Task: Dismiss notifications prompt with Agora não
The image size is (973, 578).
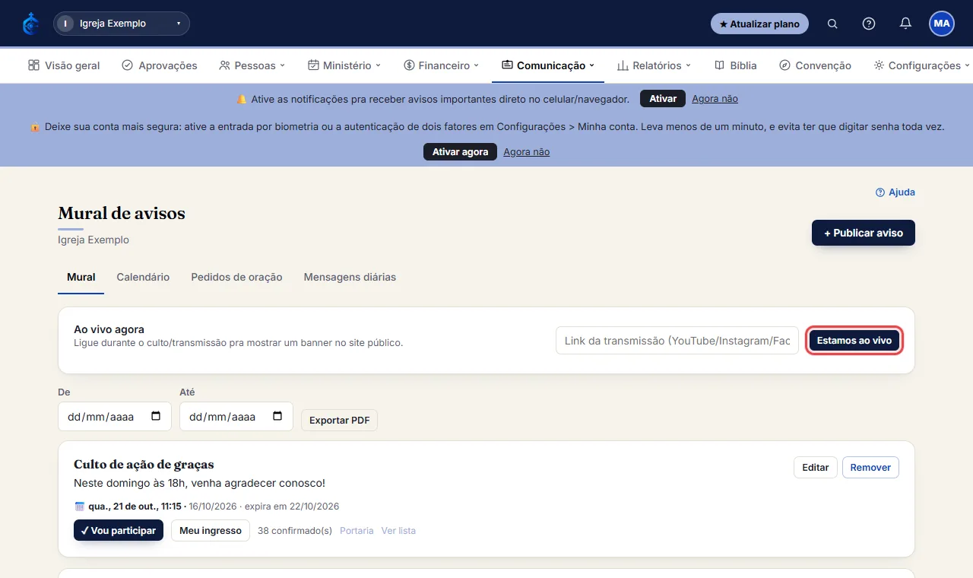Action: click(715, 99)
